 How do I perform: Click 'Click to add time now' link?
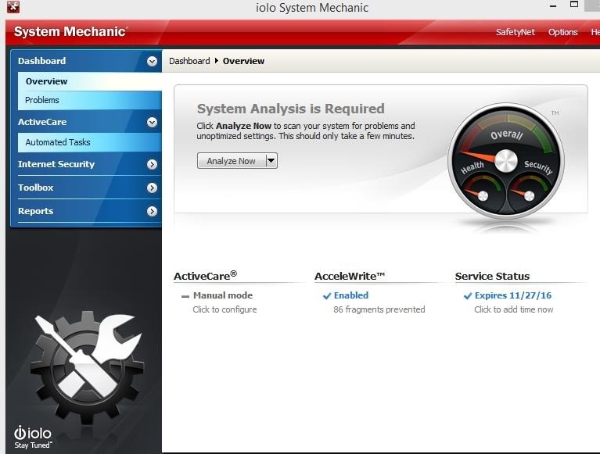pos(513,309)
